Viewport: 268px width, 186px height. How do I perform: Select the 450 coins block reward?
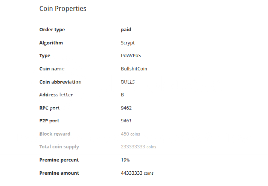[130, 134]
